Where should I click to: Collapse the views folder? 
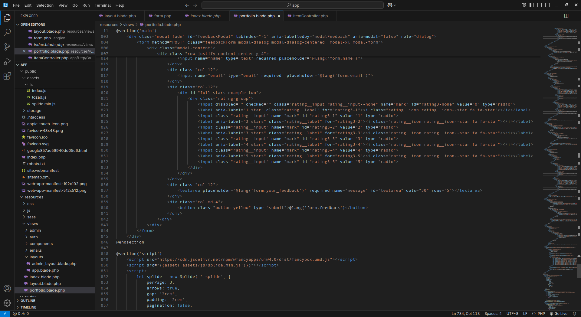click(32, 224)
